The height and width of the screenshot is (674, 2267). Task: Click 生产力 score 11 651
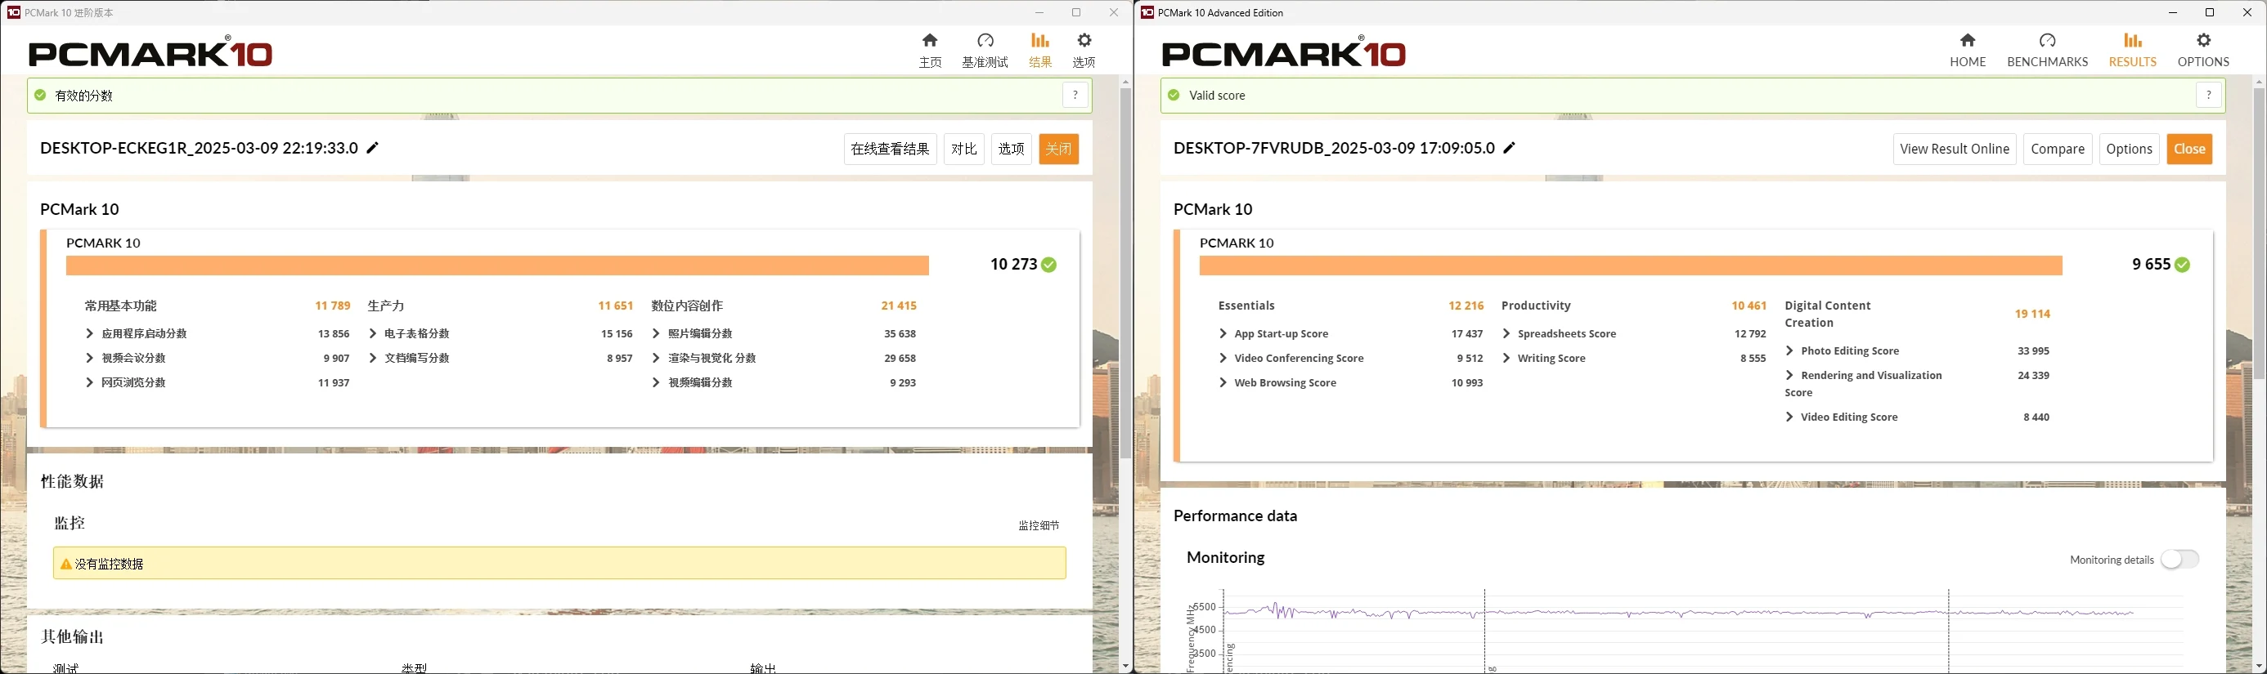[x=616, y=306]
